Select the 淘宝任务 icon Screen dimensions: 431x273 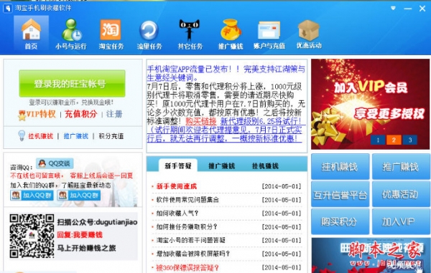point(111,34)
